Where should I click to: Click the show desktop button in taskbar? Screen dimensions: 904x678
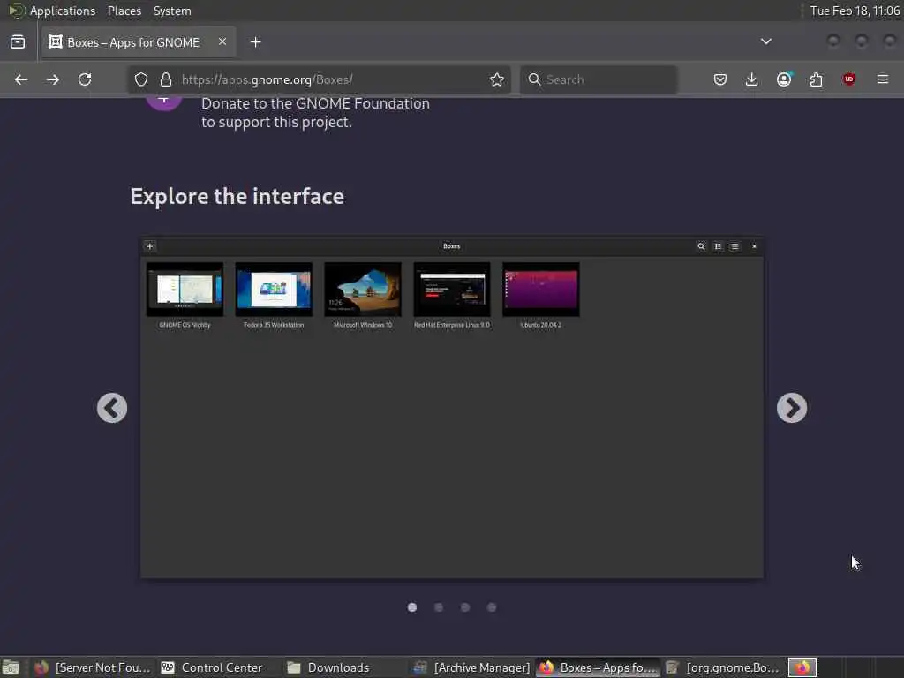11,667
